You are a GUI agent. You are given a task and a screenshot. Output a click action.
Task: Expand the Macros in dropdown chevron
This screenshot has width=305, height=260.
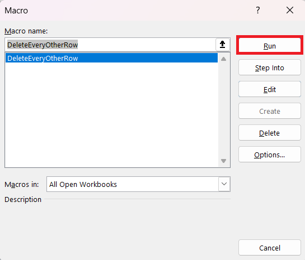(224, 184)
